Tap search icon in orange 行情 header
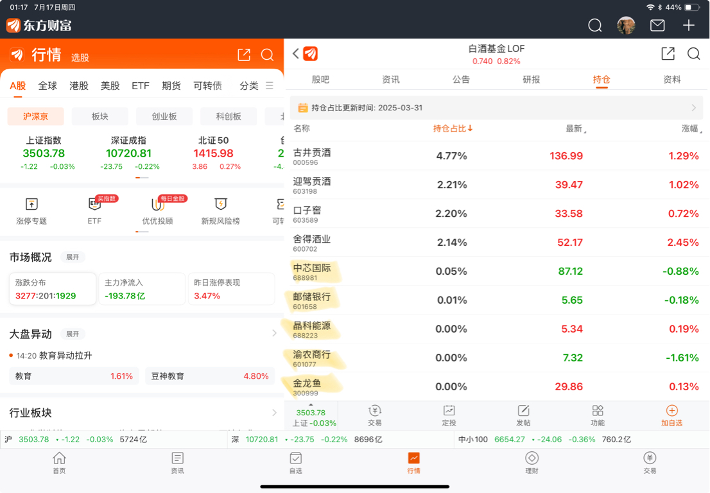The image size is (710, 493). tap(267, 55)
